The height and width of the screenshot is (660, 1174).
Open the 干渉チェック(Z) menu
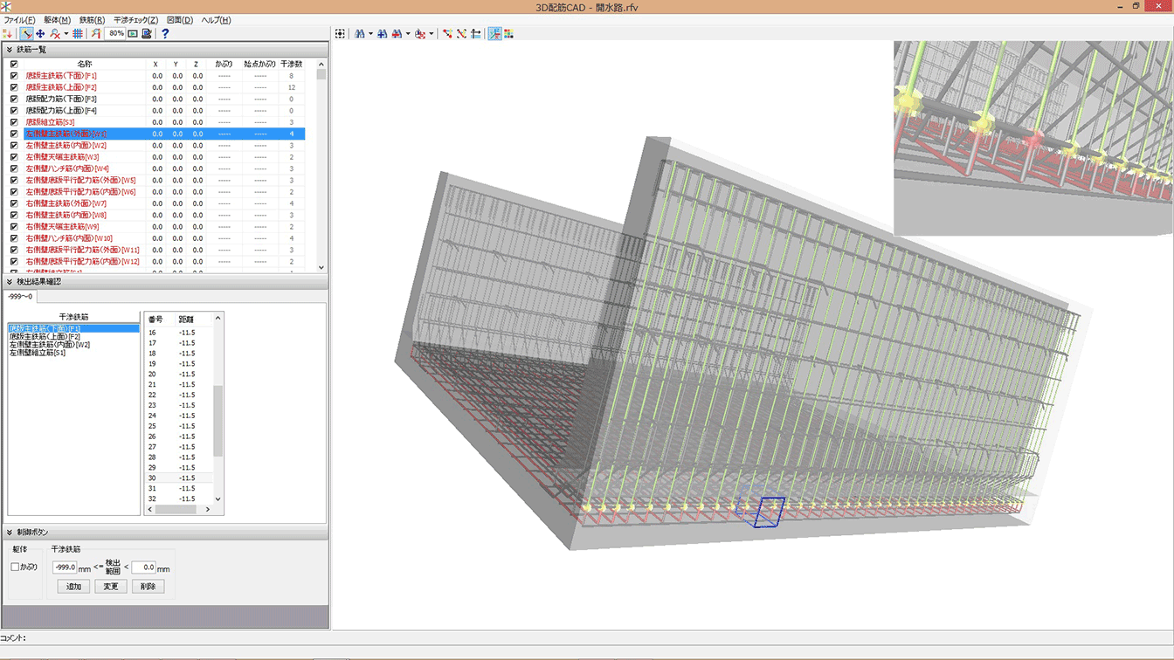point(135,20)
